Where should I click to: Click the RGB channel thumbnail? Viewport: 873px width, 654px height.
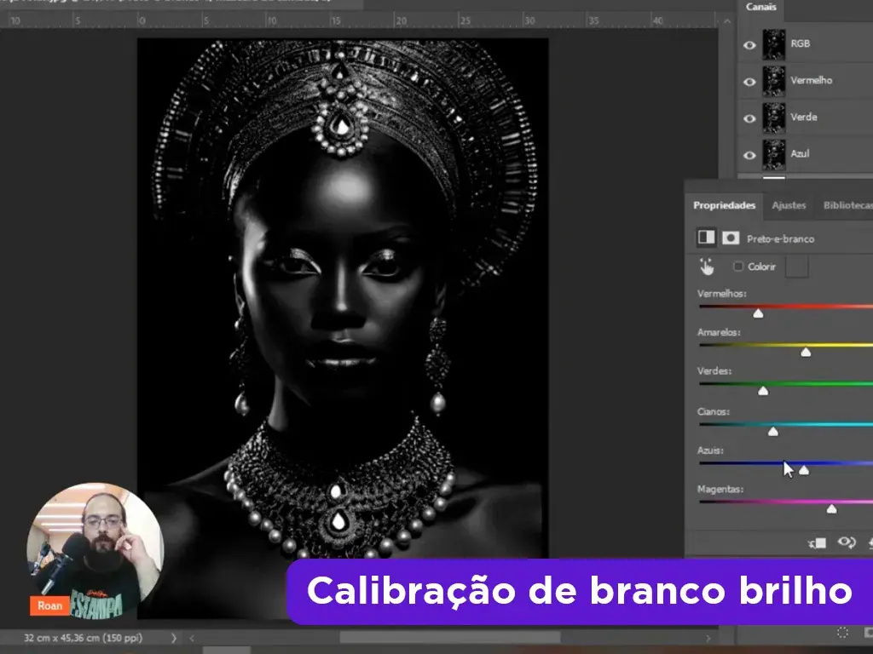click(773, 44)
